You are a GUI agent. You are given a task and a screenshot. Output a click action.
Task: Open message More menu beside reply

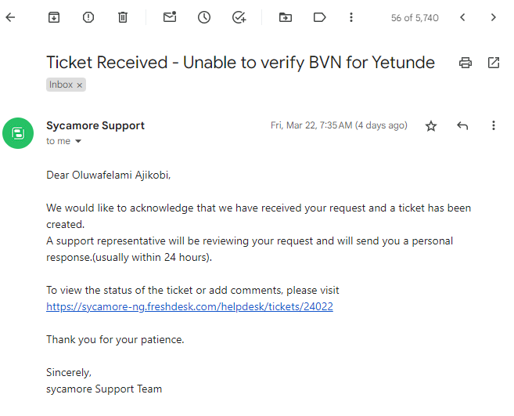click(x=494, y=125)
